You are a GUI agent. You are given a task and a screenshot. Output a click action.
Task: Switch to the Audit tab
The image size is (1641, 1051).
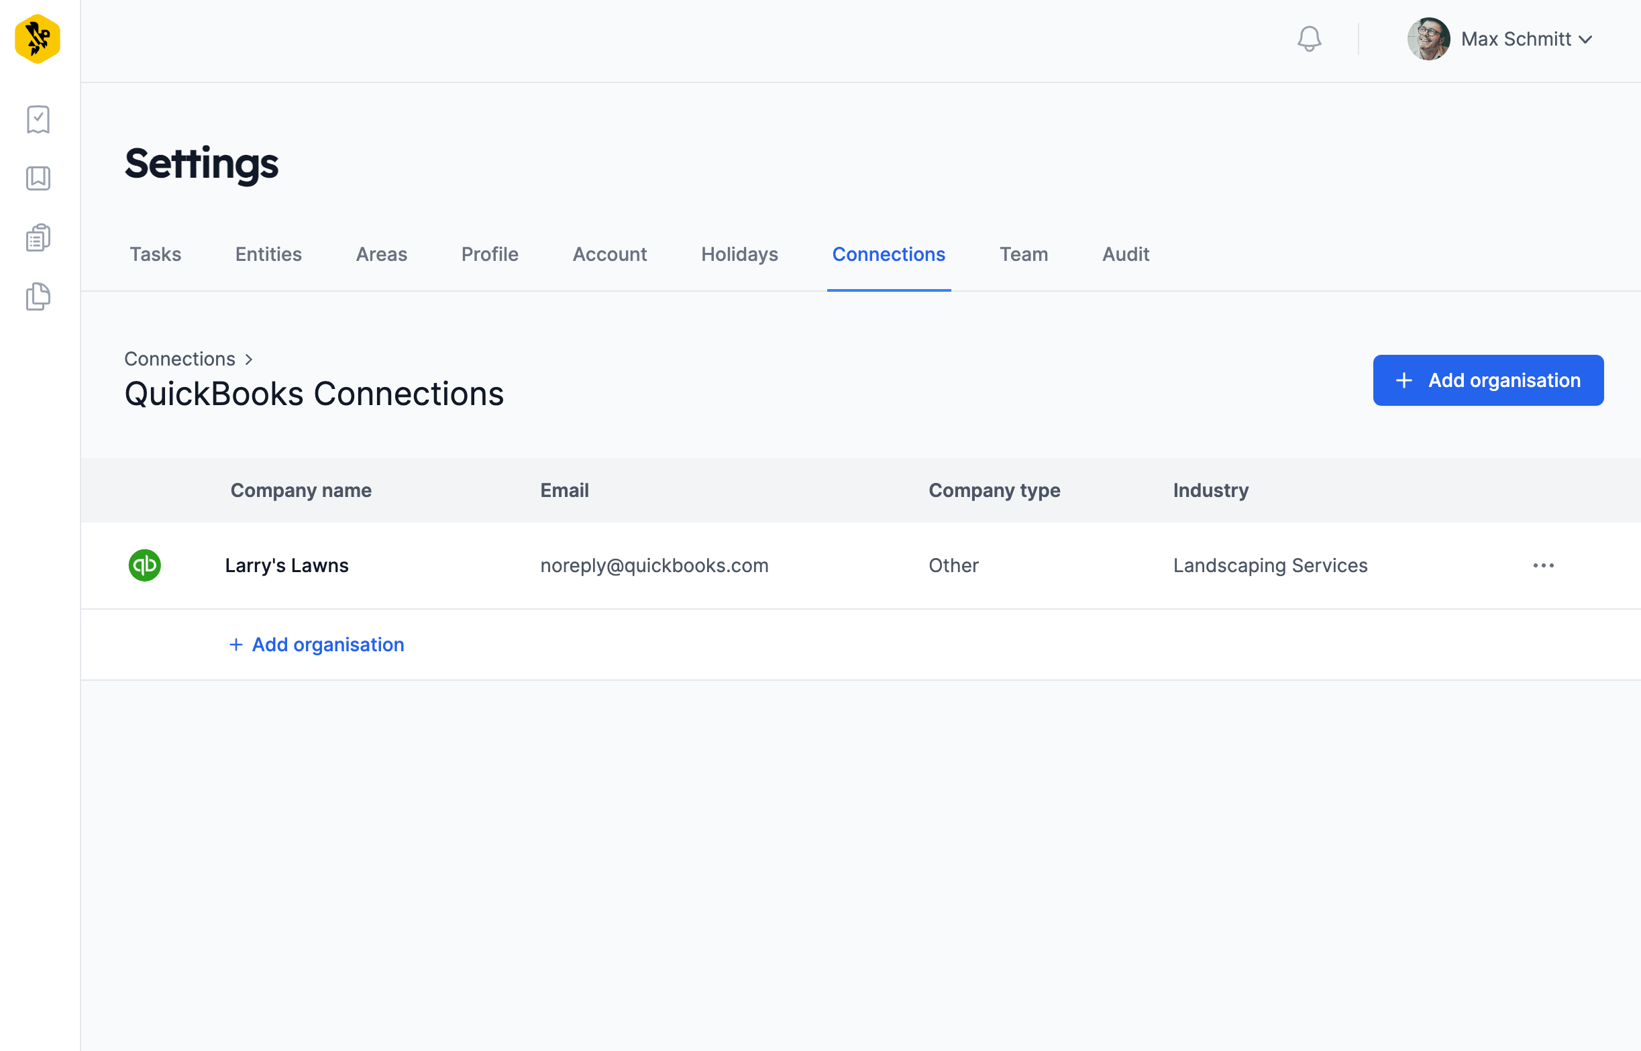coord(1126,254)
